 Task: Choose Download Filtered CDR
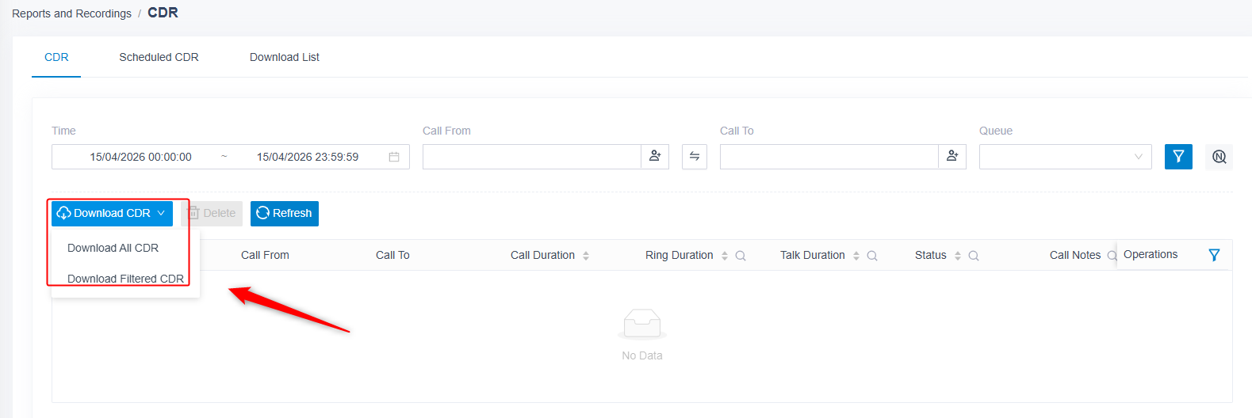tap(125, 279)
